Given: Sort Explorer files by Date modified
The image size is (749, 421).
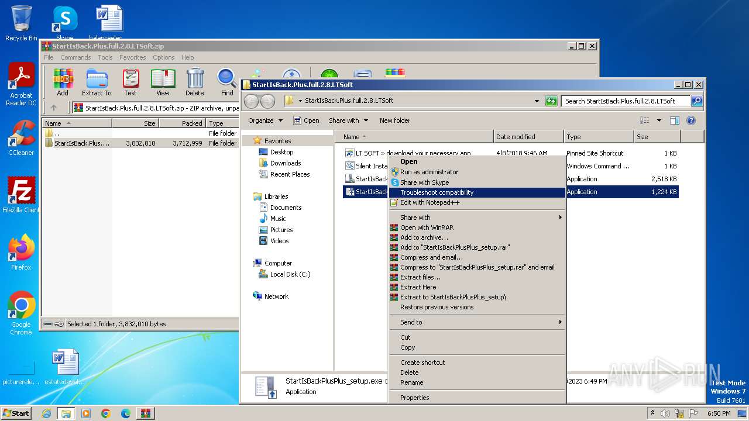Looking at the screenshot, I should [528, 137].
